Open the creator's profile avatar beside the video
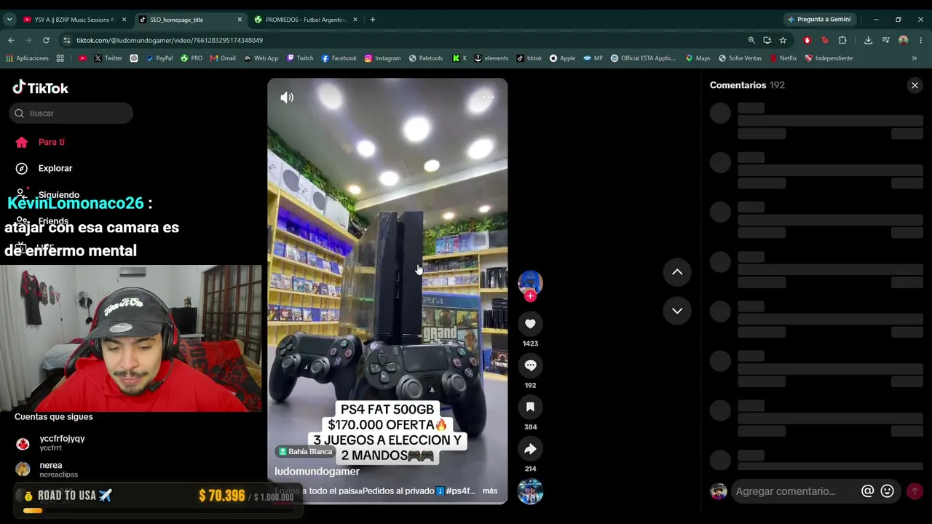This screenshot has height=524, width=932. click(x=530, y=282)
